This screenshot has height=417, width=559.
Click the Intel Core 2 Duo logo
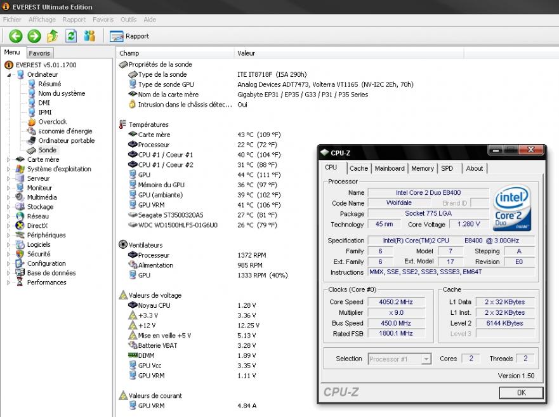512,208
